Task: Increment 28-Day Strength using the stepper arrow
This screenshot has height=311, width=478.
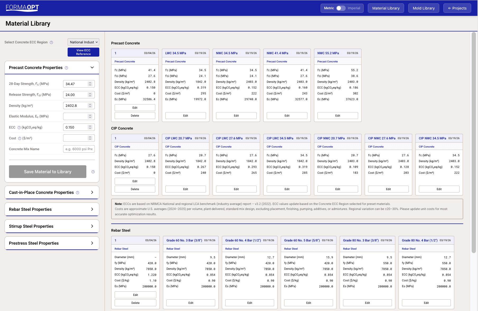Action: point(91,82)
